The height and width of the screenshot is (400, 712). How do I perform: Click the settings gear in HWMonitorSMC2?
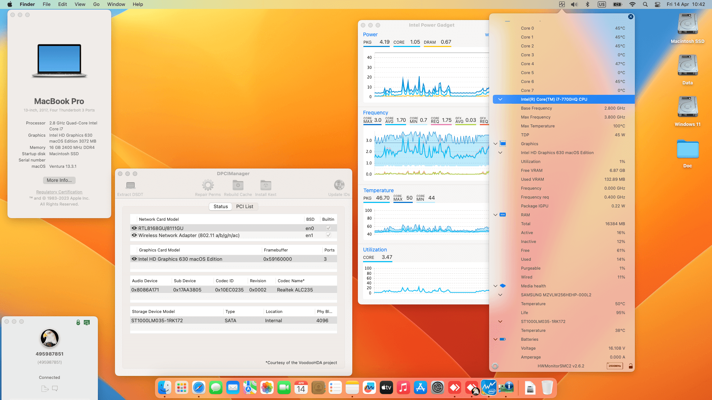pyautogui.click(x=495, y=366)
